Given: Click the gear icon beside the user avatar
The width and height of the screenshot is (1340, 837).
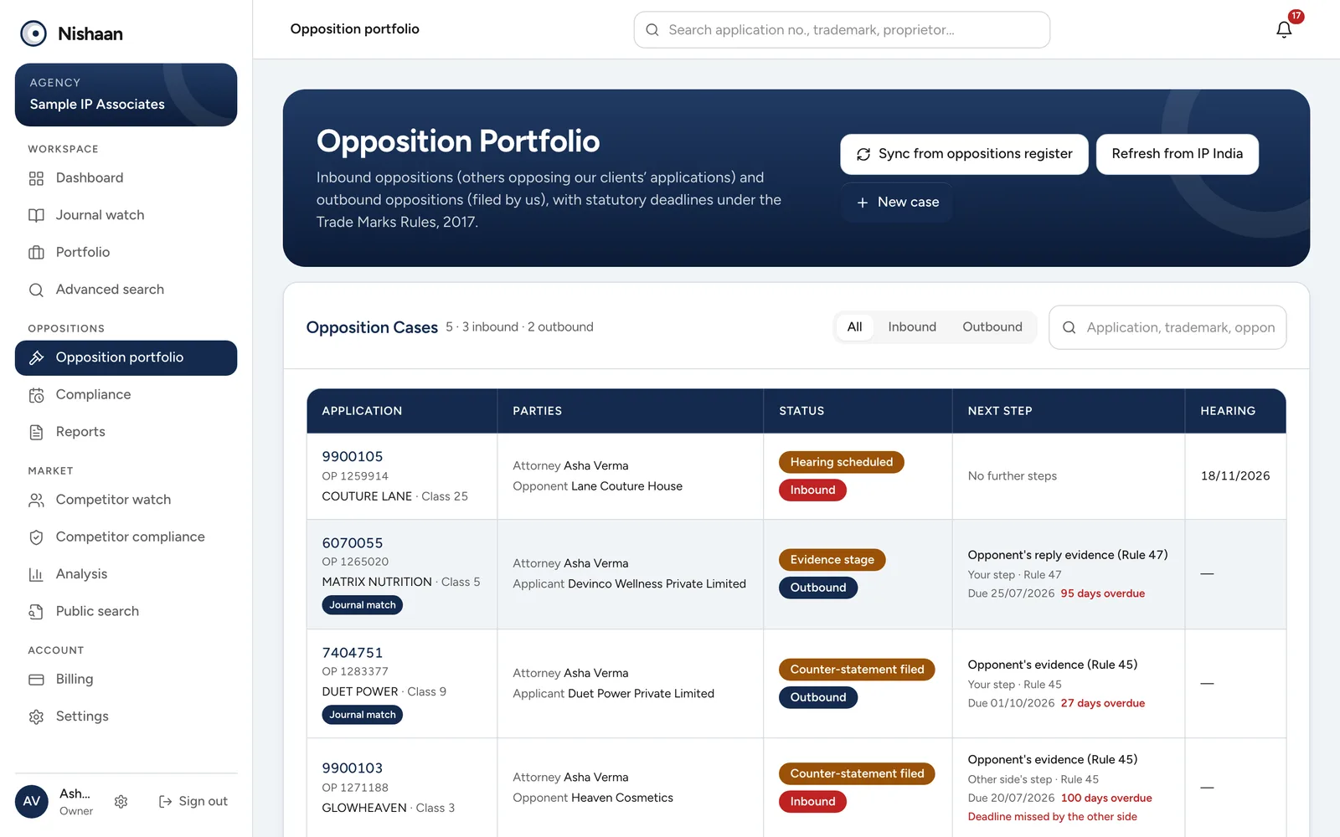Looking at the screenshot, I should [121, 802].
